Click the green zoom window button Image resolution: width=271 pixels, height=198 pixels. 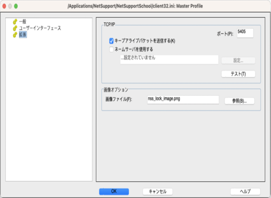pyautogui.click(x=16, y=6)
